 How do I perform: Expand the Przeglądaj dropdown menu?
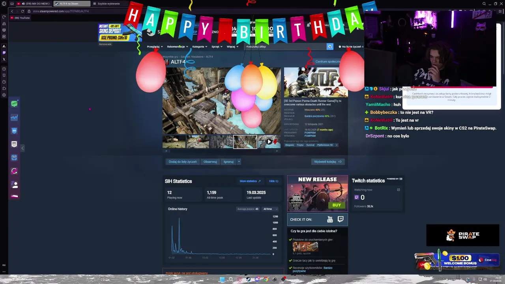pyautogui.click(x=155, y=47)
